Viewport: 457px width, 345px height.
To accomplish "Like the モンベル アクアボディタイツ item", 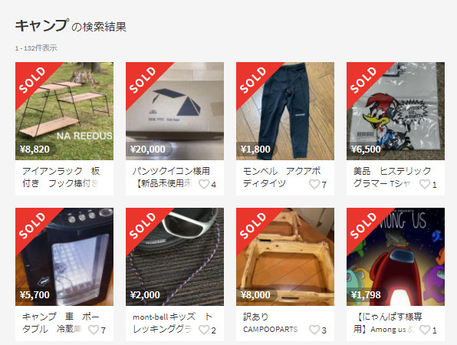I will [x=314, y=184].
